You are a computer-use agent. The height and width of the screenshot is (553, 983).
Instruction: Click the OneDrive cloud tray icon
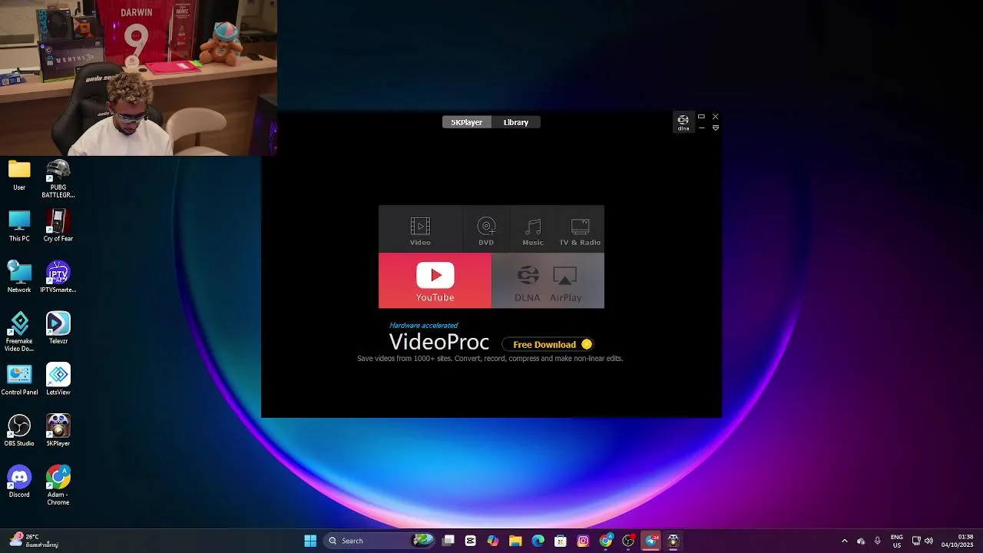tap(861, 541)
